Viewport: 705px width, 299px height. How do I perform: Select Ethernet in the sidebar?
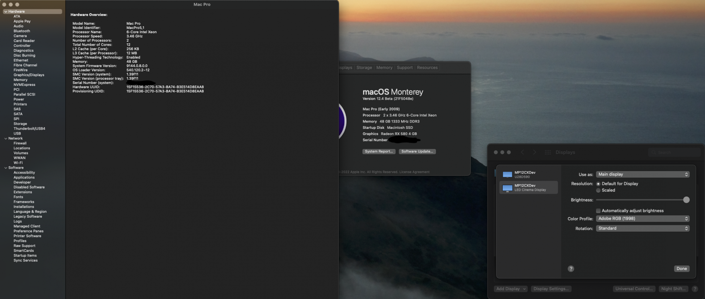coord(21,60)
